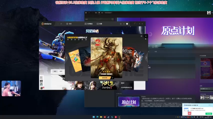213x119 pixels.
Task: Open hamburger menu in Steam window
Action: click(x=86, y=13)
